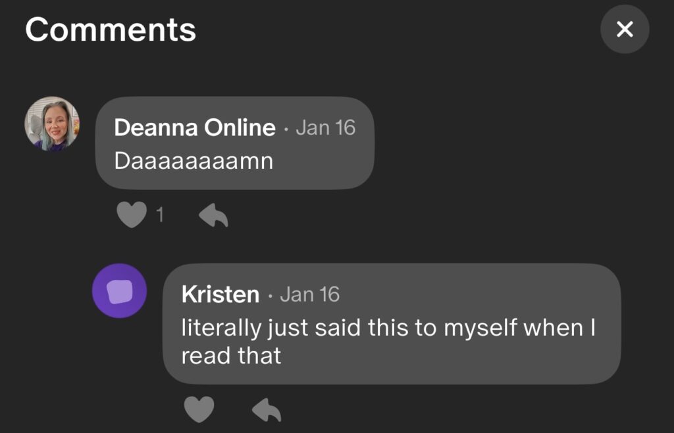Reply to Deanna Online's comment

(x=213, y=215)
